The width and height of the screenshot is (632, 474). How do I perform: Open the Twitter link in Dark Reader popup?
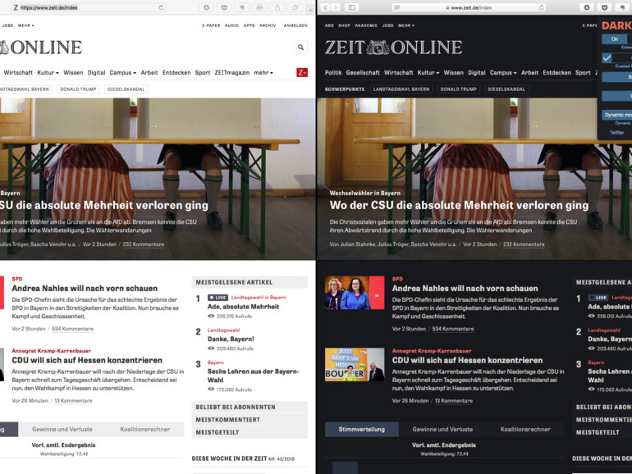pos(616,133)
